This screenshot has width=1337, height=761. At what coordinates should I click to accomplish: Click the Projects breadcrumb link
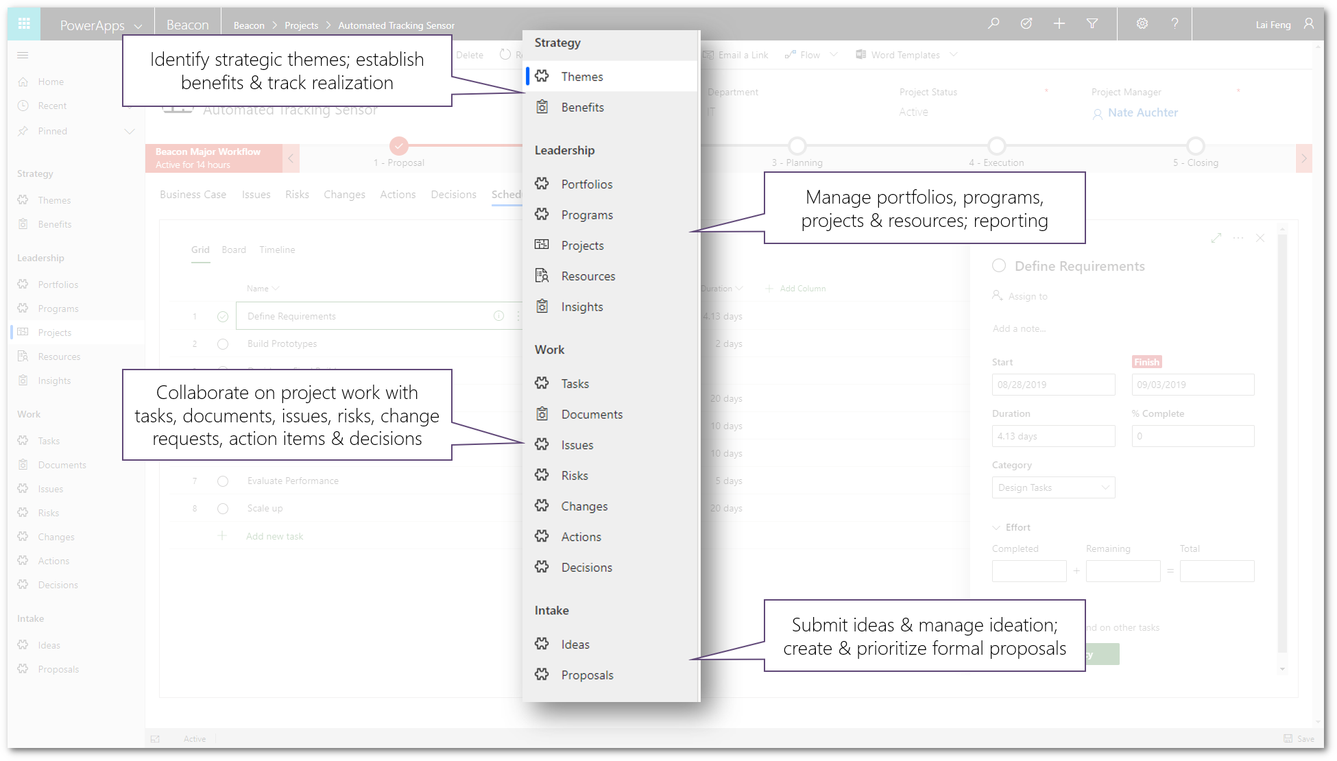pos(301,25)
